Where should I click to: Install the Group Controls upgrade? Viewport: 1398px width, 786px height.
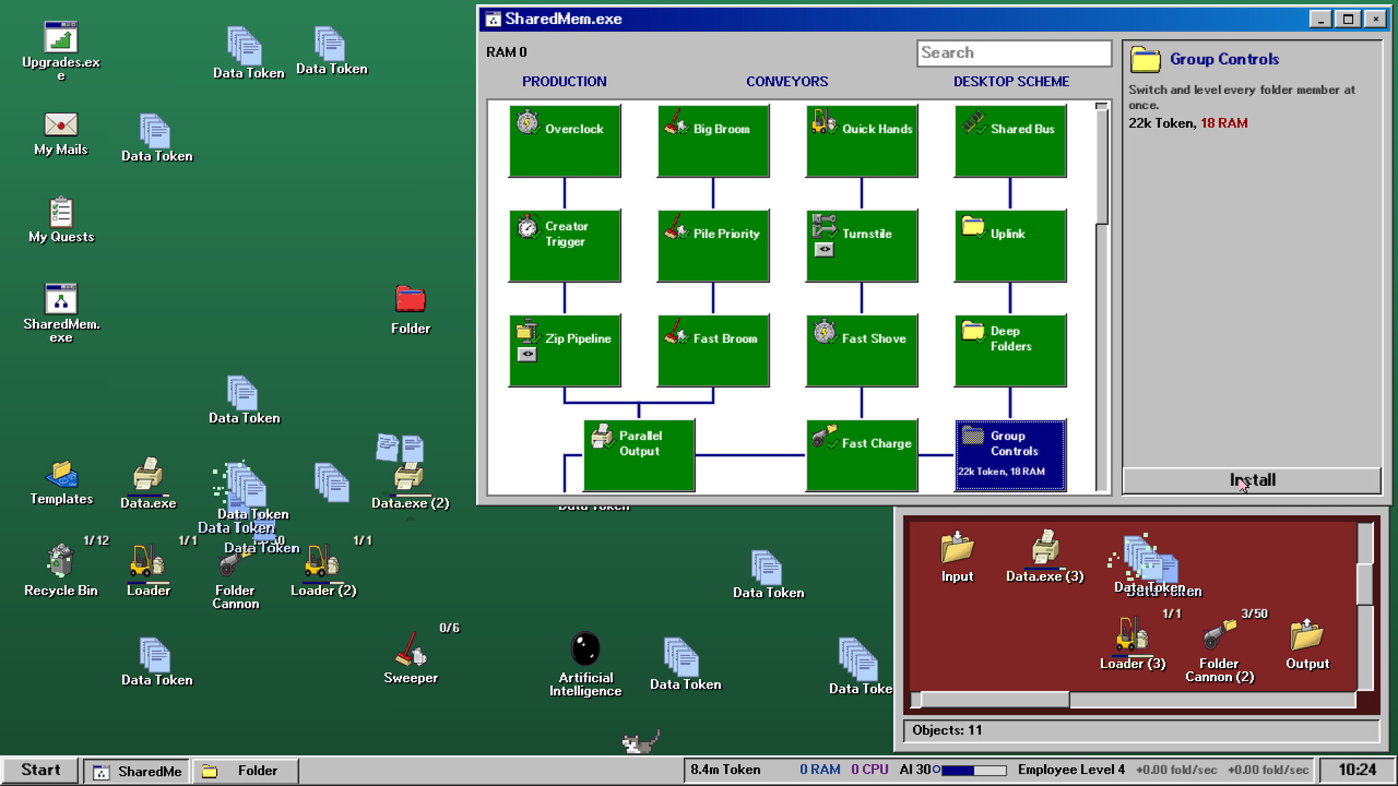1252,480
